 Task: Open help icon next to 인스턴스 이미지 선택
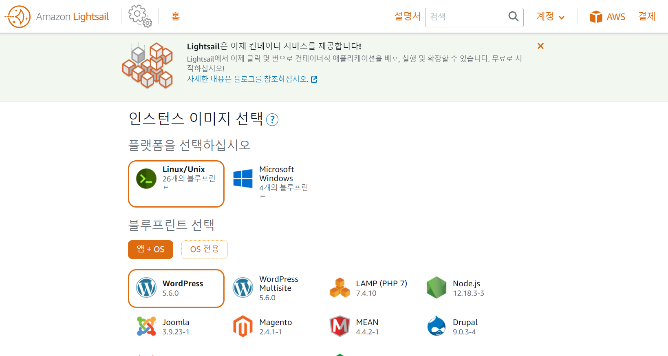click(272, 120)
